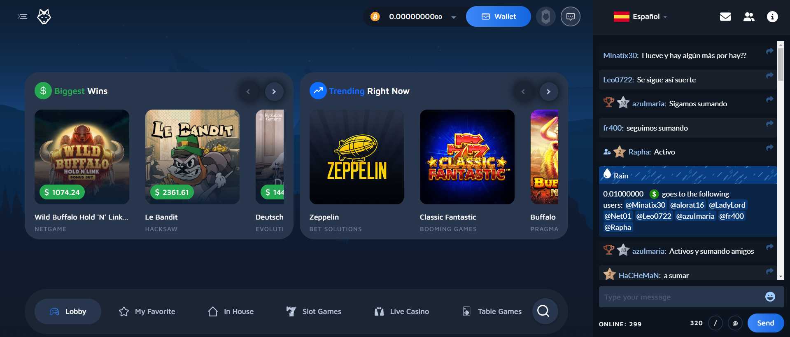Viewport: 790px width, 337px height.
Task: Click the Le Bandit title text
Action: (161, 217)
